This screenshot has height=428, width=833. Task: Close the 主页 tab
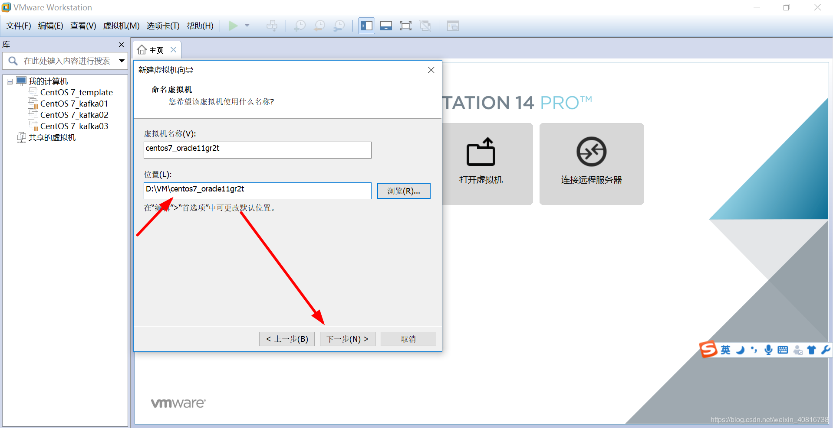tap(173, 50)
